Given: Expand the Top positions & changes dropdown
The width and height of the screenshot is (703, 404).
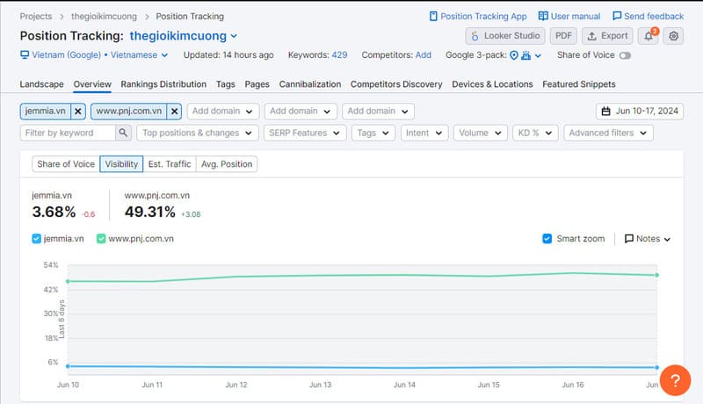Looking at the screenshot, I should click(x=197, y=133).
